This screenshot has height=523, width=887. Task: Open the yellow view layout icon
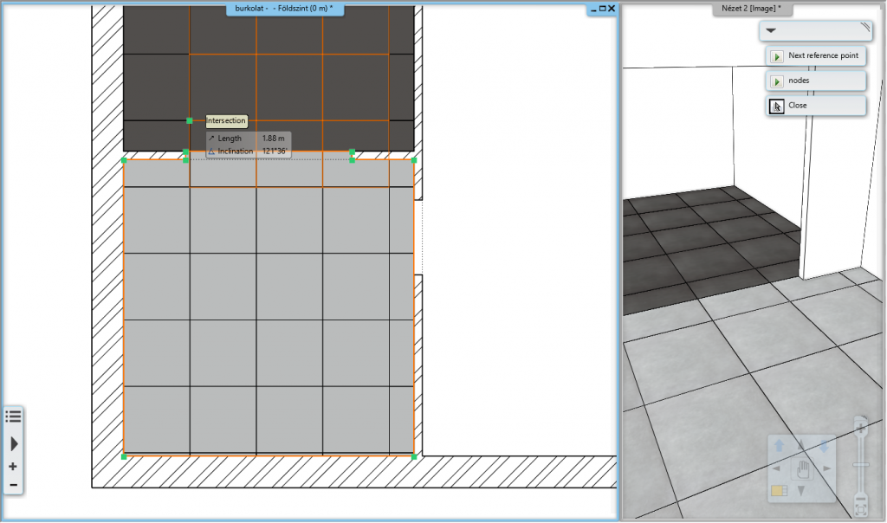[x=777, y=491]
